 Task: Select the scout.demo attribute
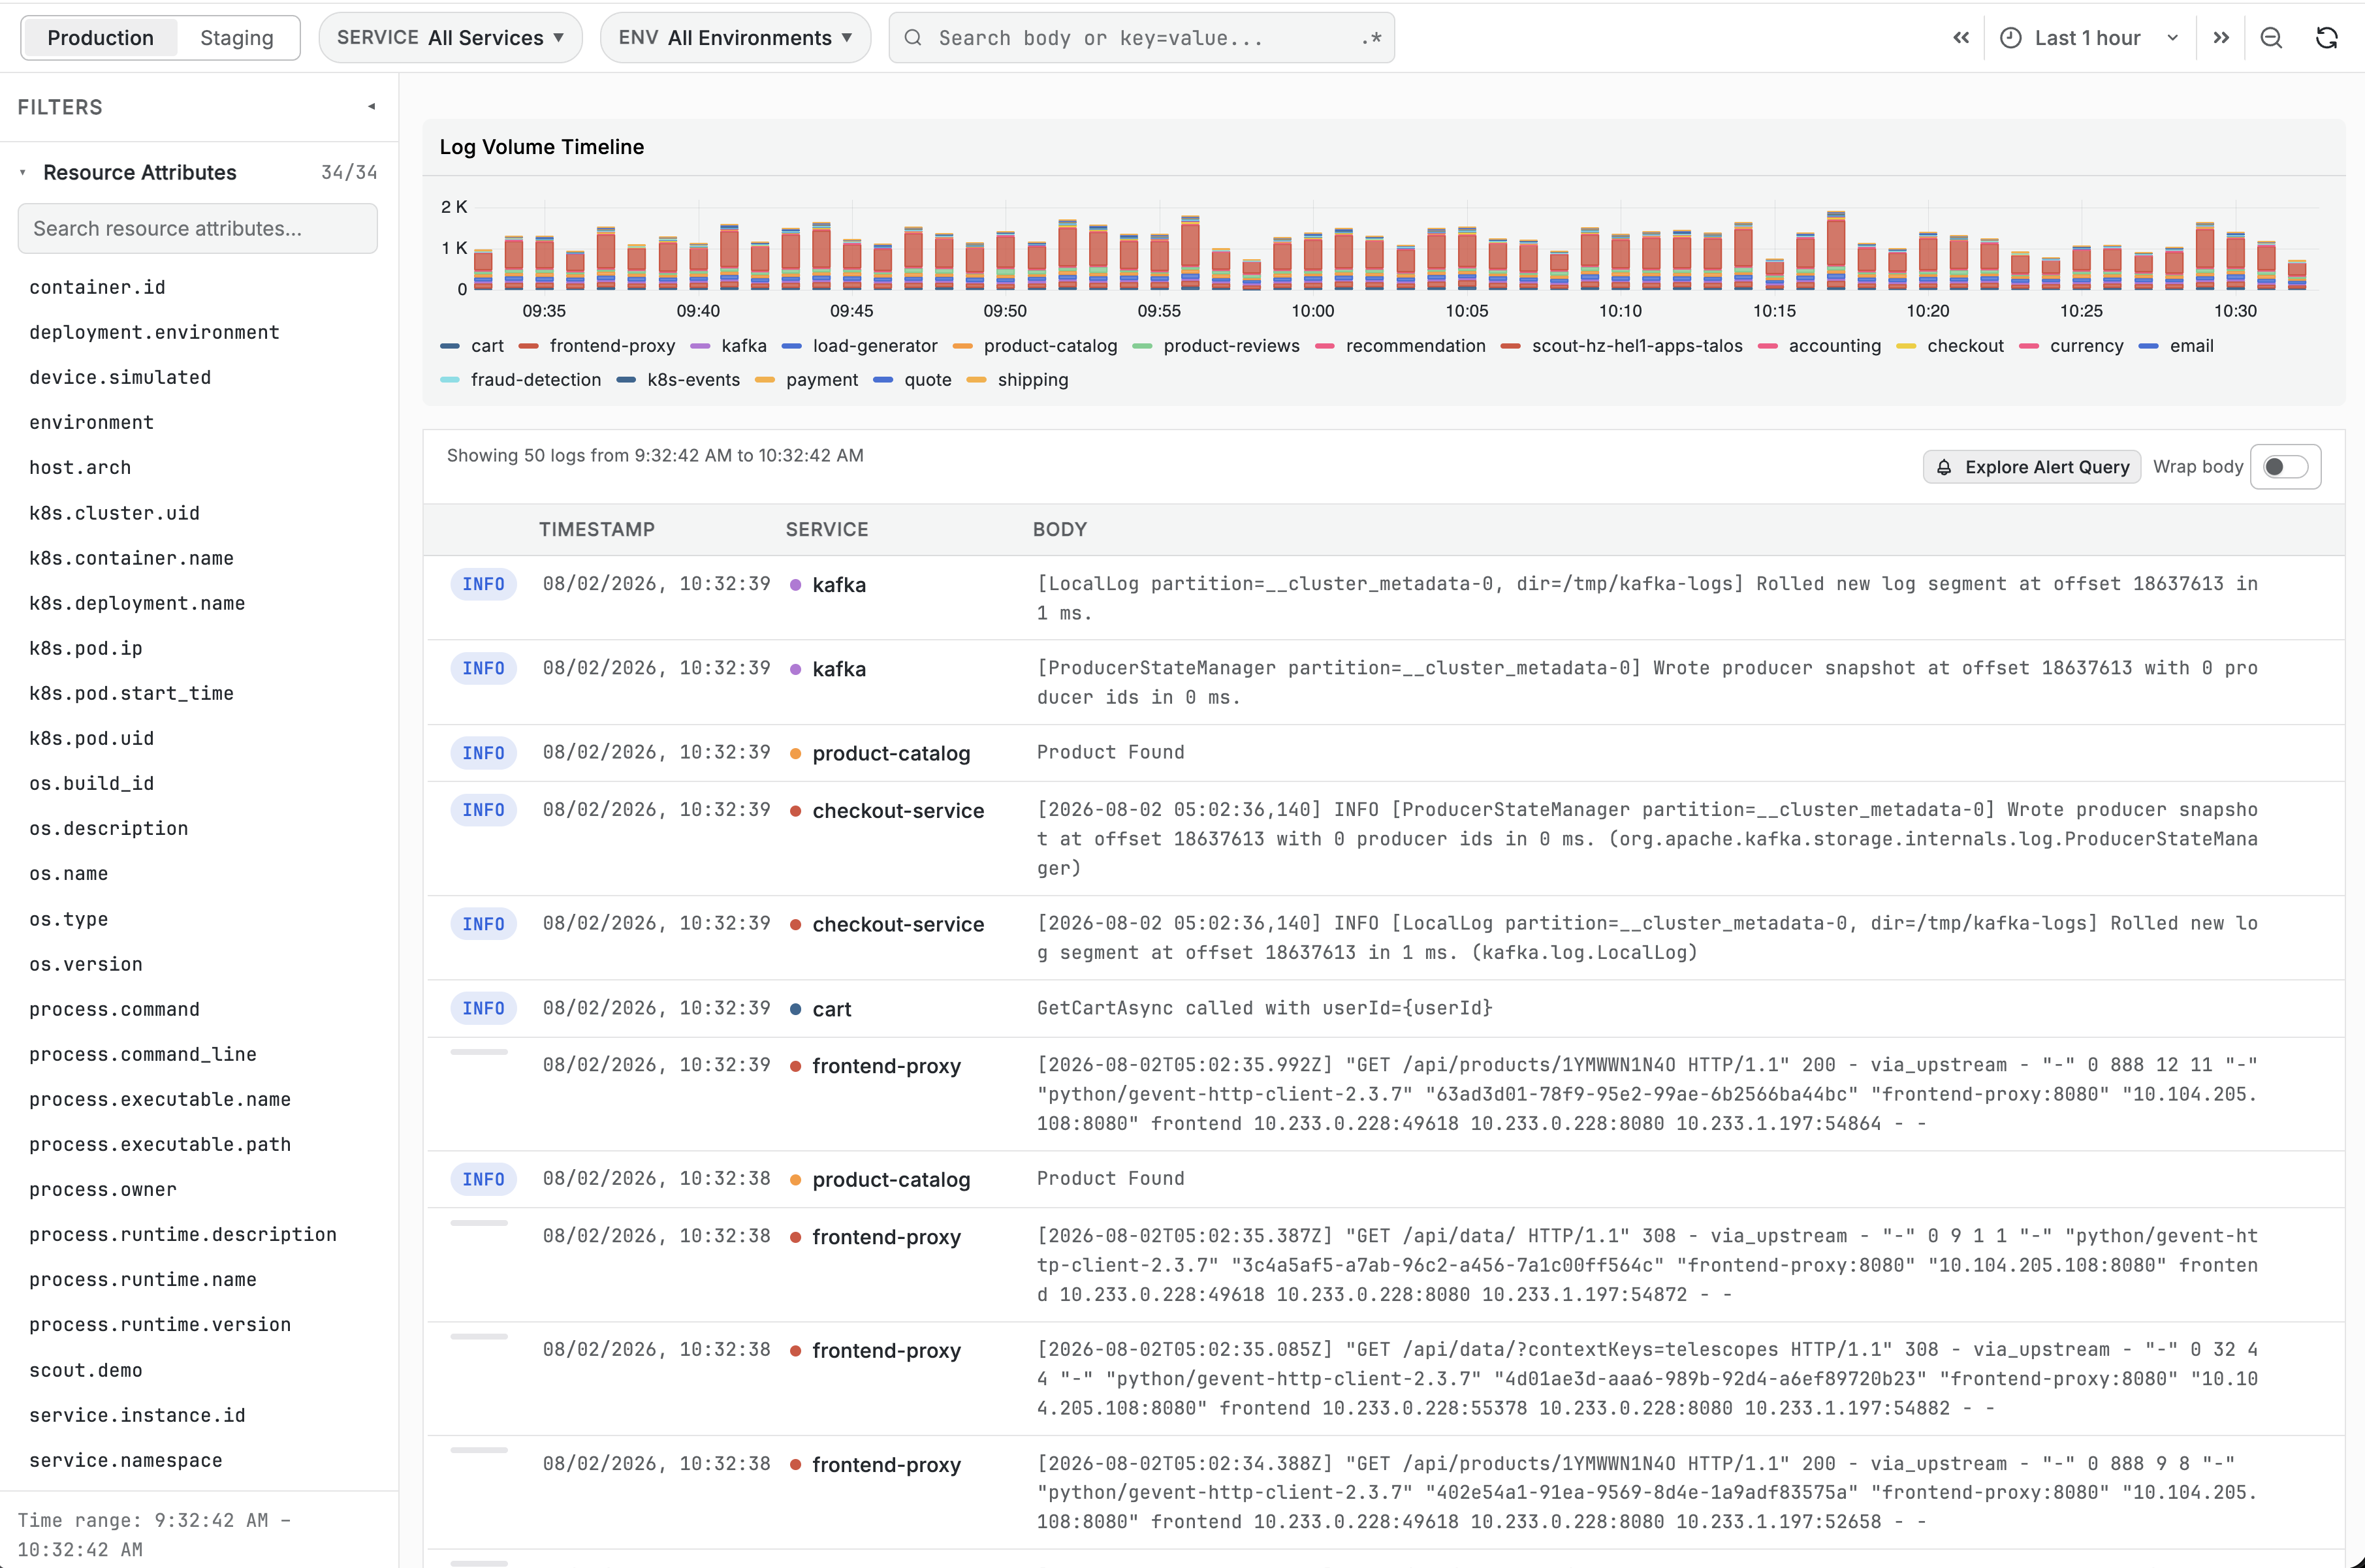[86, 1370]
